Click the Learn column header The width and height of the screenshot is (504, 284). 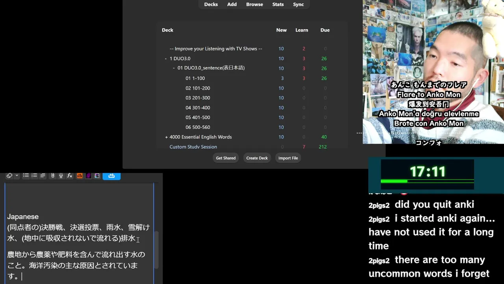(302, 30)
